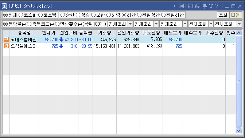This screenshot has width=245, height=138.
Task: Select the 전체 market radio button
Action: [x=5, y=15]
